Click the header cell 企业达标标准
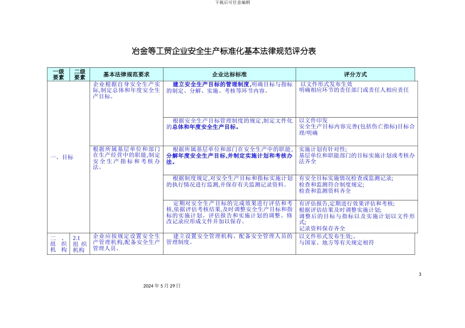The height and width of the screenshot is (328, 465). pyautogui.click(x=229, y=75)
